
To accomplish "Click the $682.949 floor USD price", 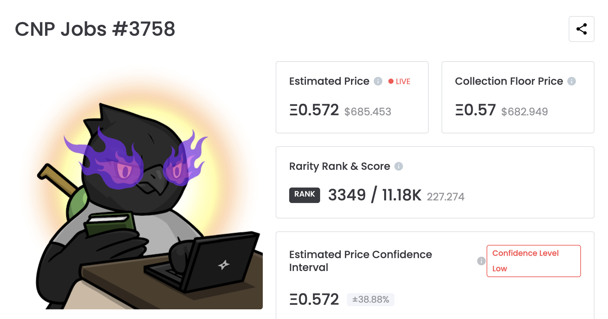I will 524,112.
